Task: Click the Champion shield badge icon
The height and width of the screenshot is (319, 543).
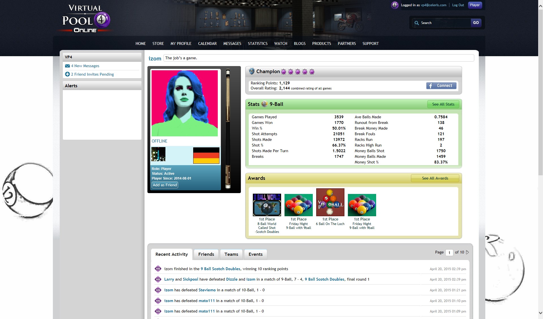Action: pyautogui.click(x=251, y=71)
